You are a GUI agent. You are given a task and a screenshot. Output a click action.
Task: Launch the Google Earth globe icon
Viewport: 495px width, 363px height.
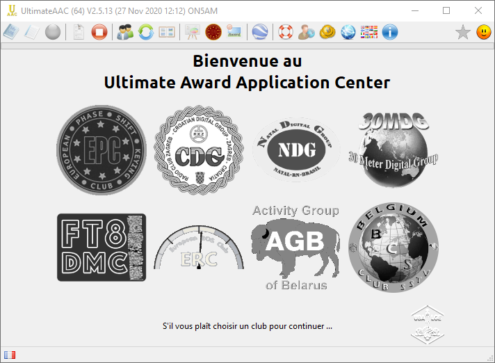click(260, 32)
